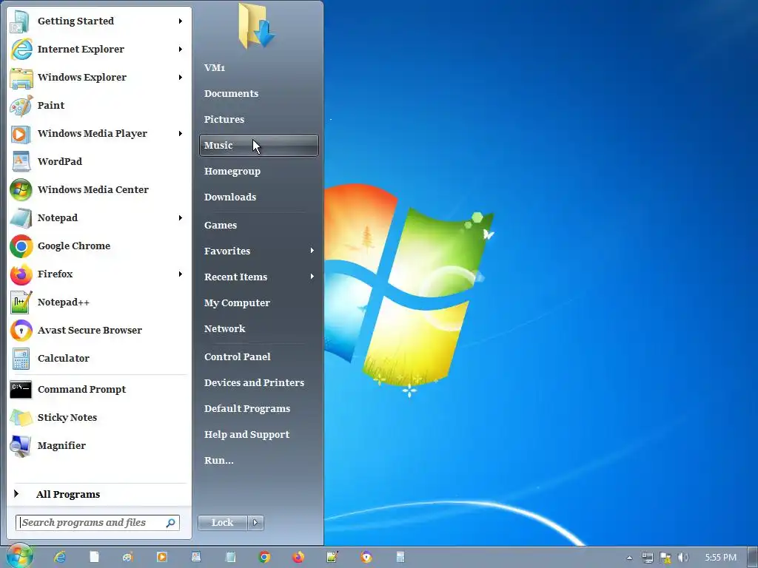Open Windows Explorer in Start menu

coord(99,77)
